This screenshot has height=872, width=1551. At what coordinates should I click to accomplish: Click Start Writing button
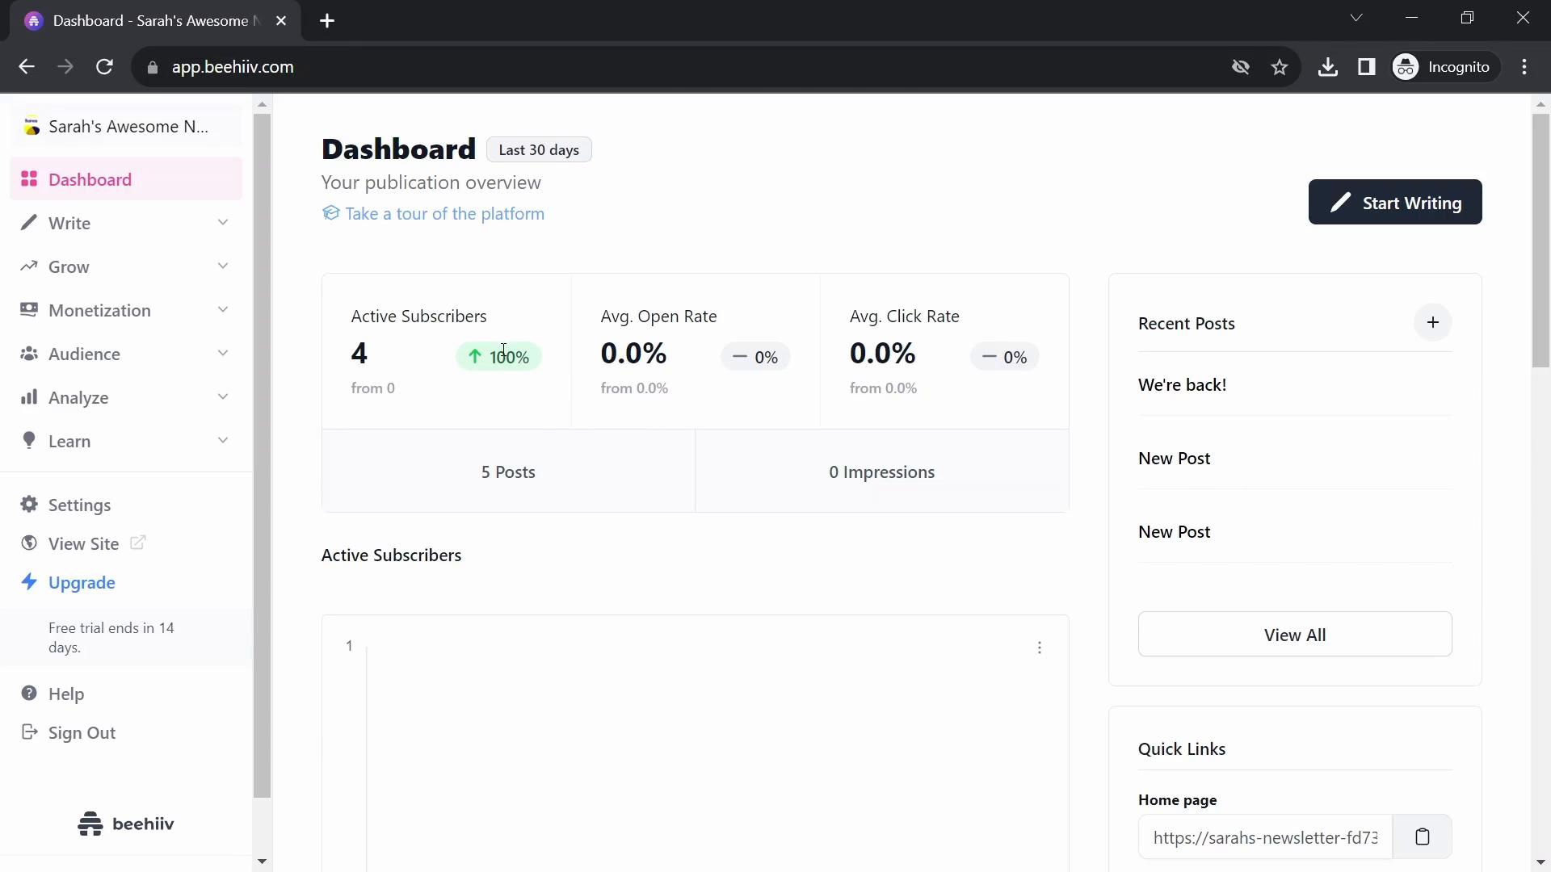point(1395,203)
